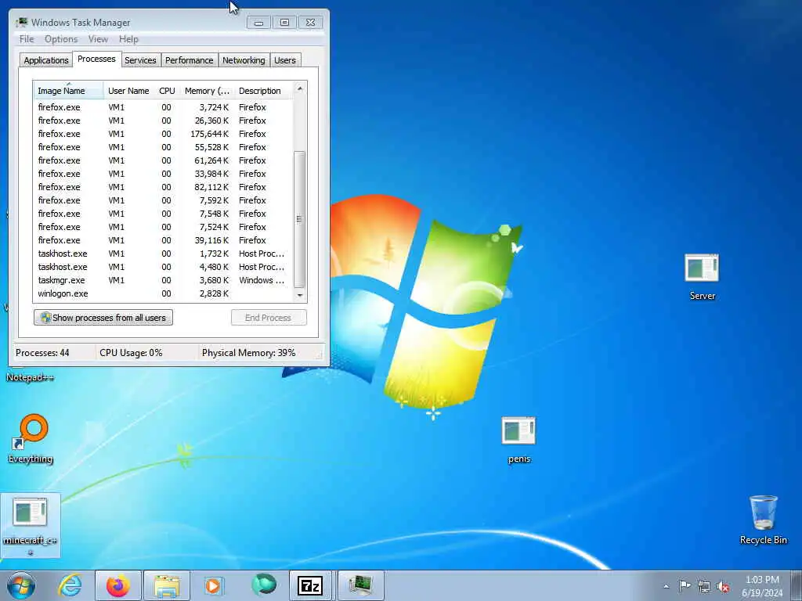
Task: Select Task Manager taskbar button
Action: pos(360,585)
